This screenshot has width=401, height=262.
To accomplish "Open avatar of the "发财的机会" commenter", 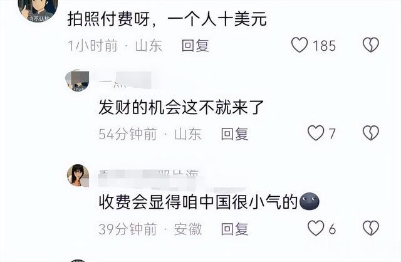I will (x=78, y=81).
